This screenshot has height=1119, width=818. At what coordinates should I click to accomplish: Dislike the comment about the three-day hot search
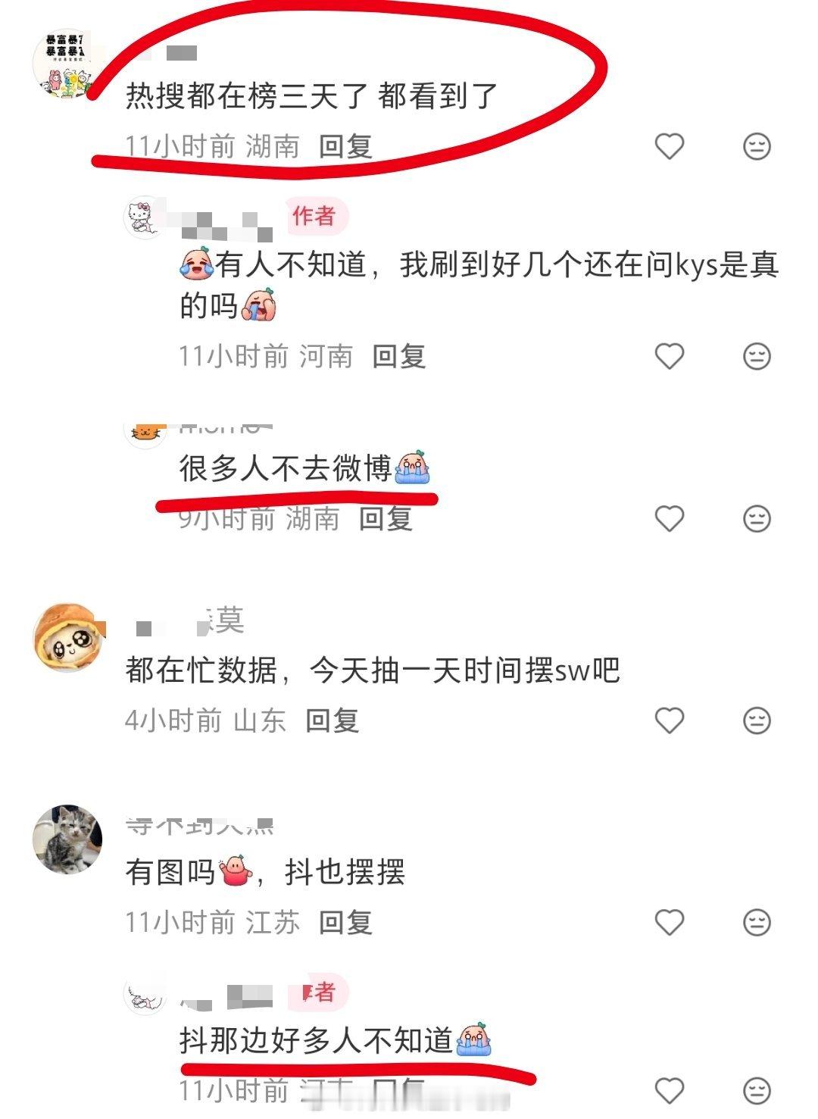757,145
